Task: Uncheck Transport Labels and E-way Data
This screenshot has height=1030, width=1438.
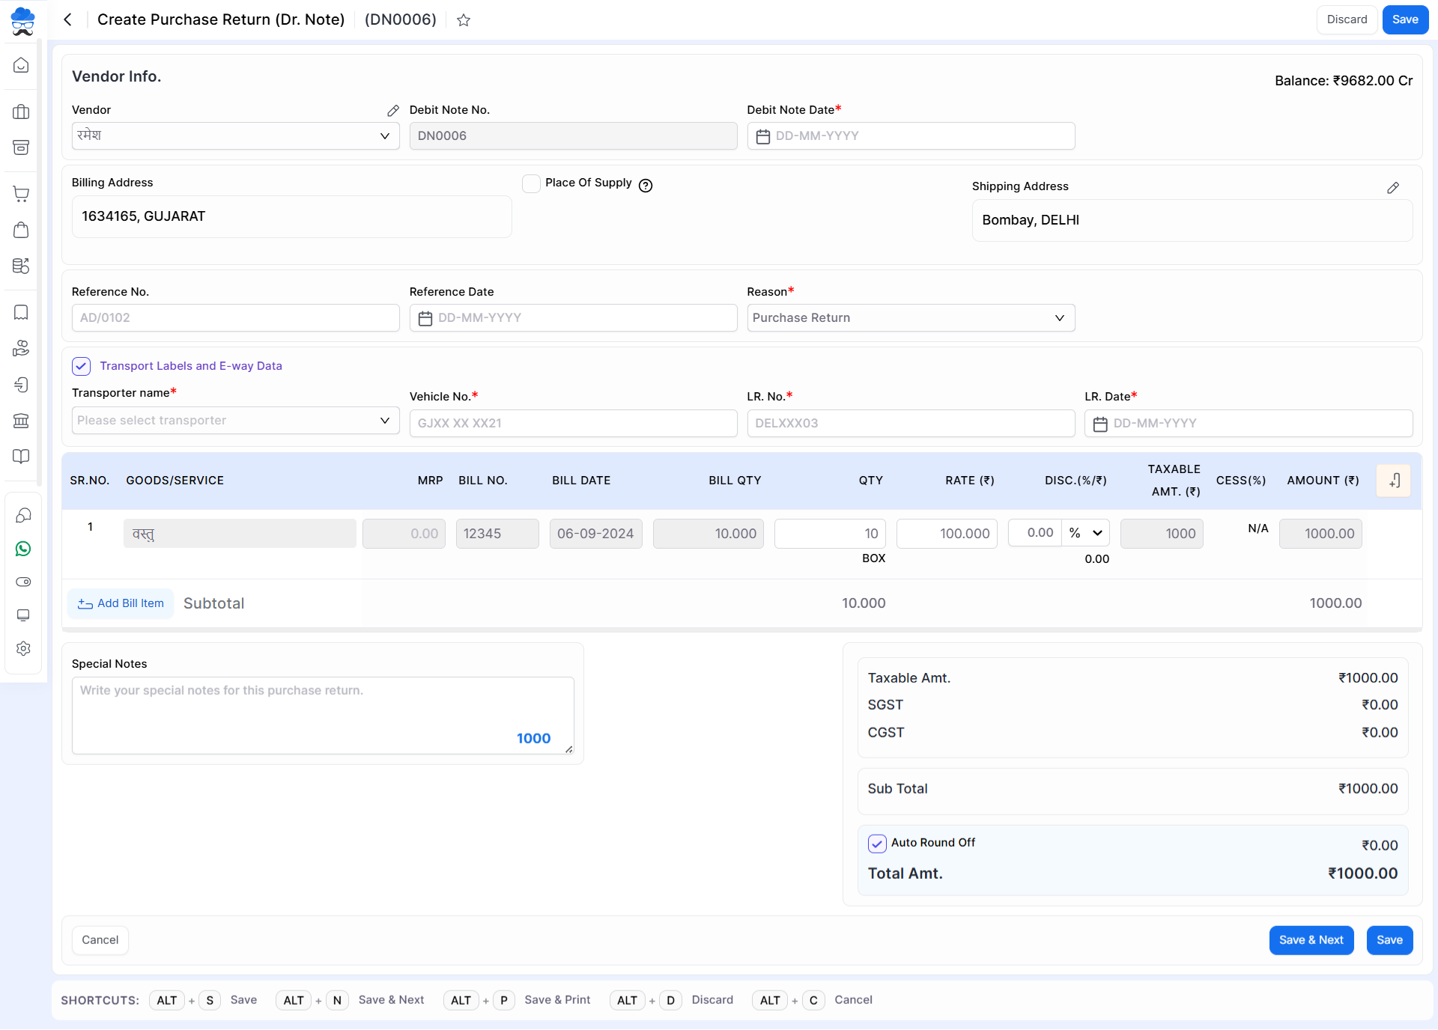Action: pyautogui.click(x=81, y=366)
